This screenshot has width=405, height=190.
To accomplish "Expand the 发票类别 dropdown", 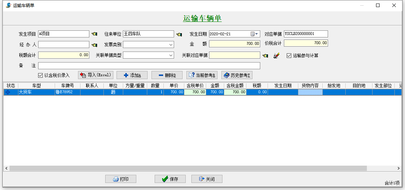I will pyautogui.click(x=171, y=45).
